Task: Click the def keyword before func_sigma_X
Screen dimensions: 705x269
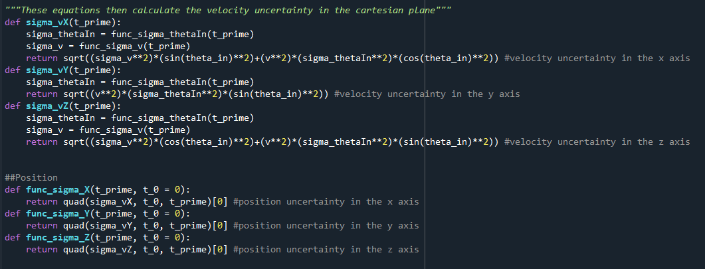Action: point(13,189)
